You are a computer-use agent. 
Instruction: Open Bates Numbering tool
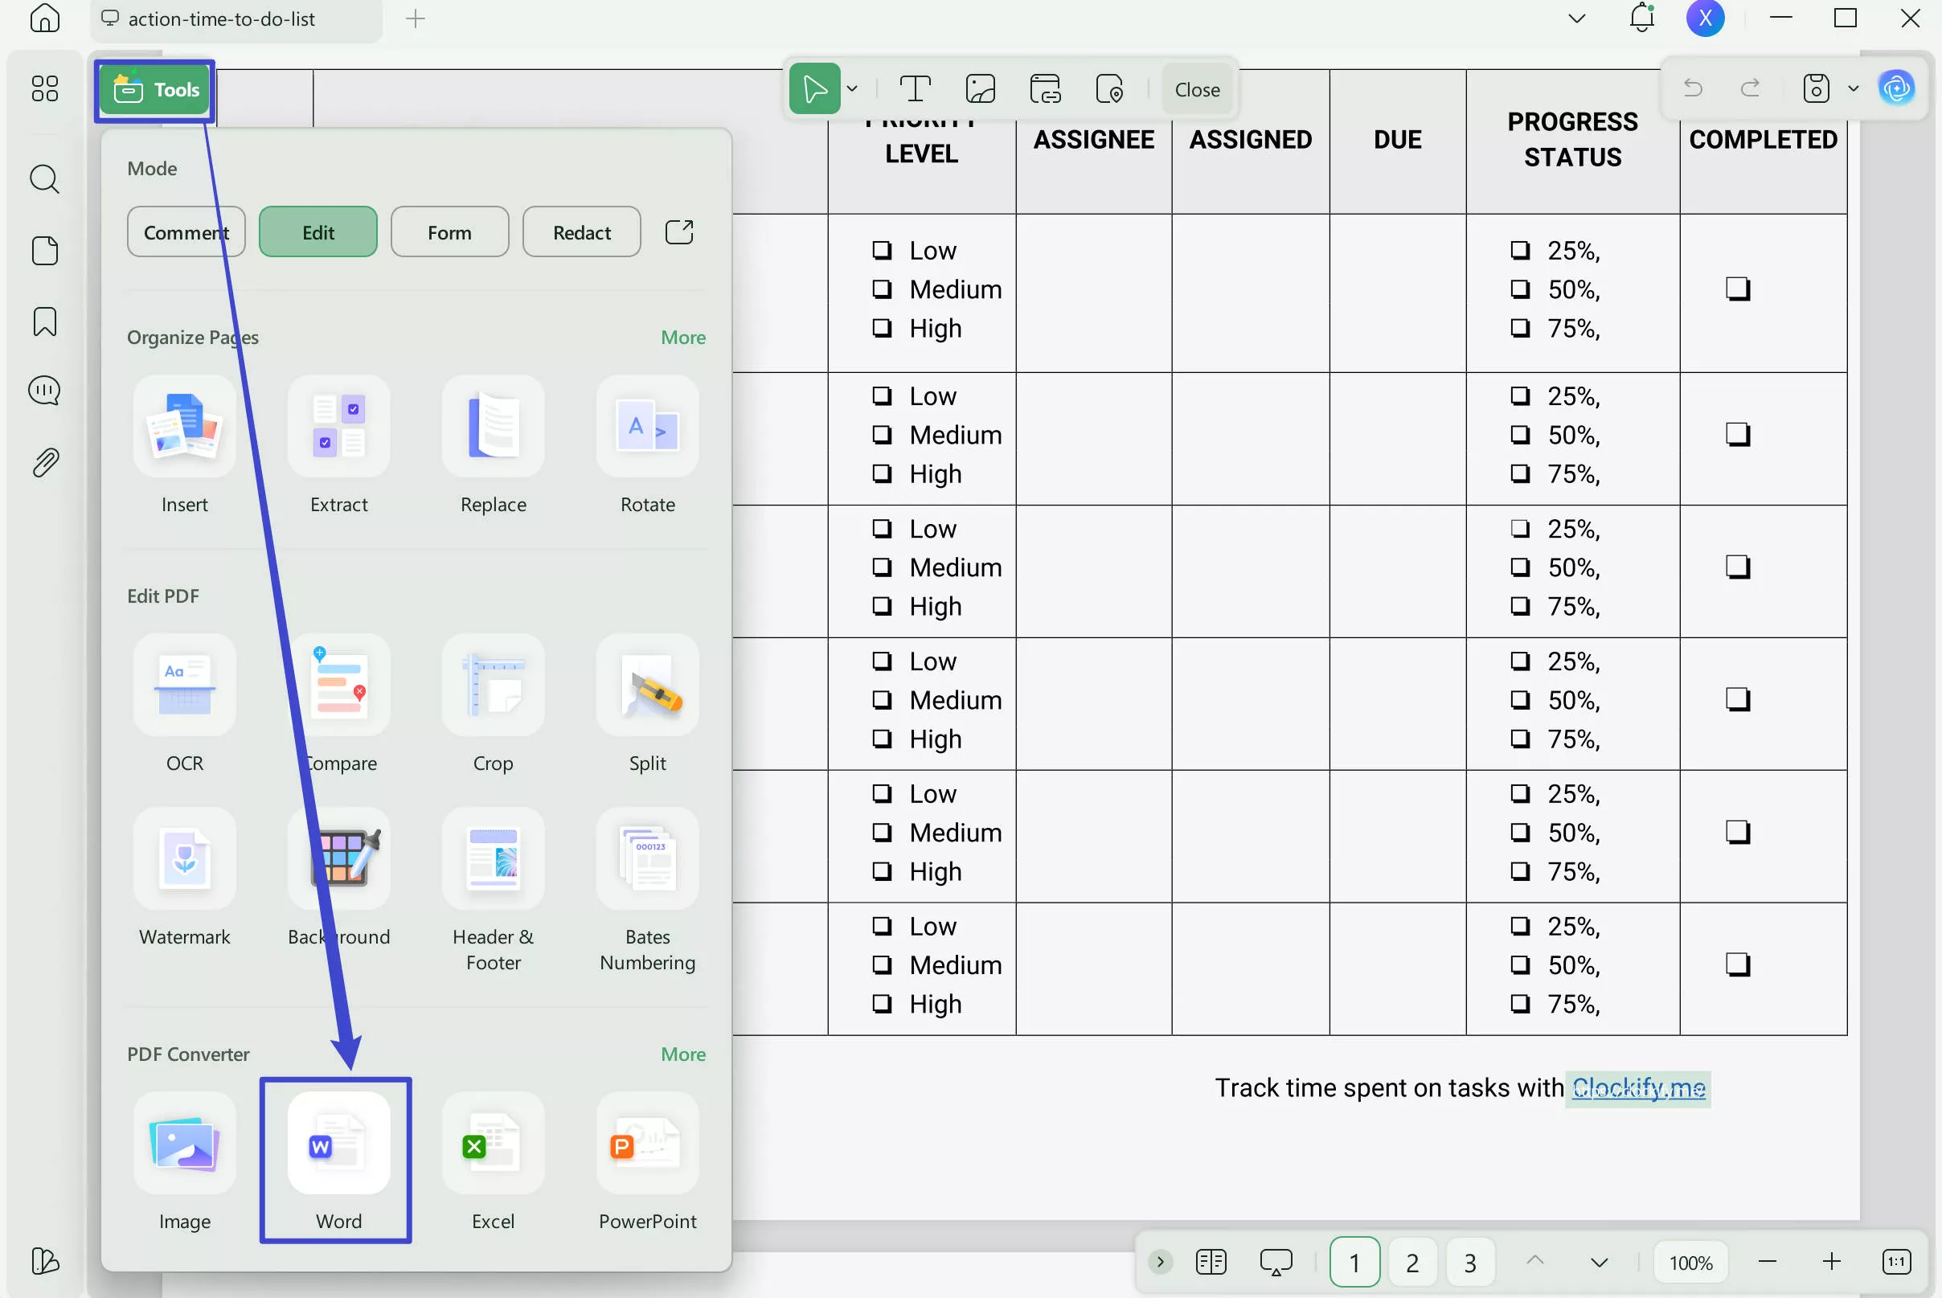[646, 859]
